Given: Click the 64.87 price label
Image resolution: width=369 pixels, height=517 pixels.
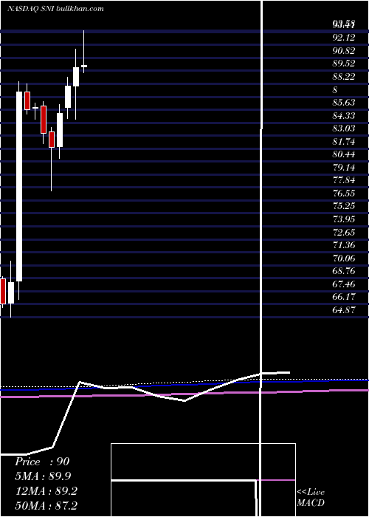Looking at the screenshot, I should click(344, 310).
